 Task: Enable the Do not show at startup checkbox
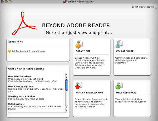point(156,7)
